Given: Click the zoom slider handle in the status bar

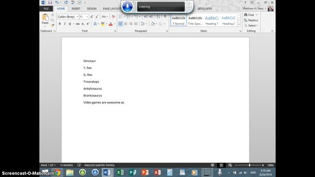Looking at the screenshot, I should 250,165.
